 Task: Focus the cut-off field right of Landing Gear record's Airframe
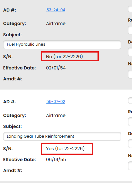point(130,122)
